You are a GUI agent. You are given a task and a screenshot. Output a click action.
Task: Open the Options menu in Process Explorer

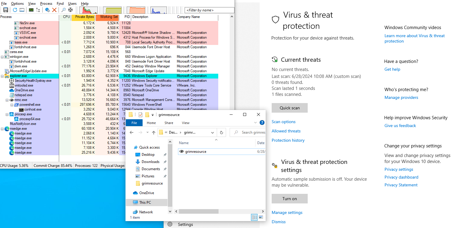click(x=17, y=4)
